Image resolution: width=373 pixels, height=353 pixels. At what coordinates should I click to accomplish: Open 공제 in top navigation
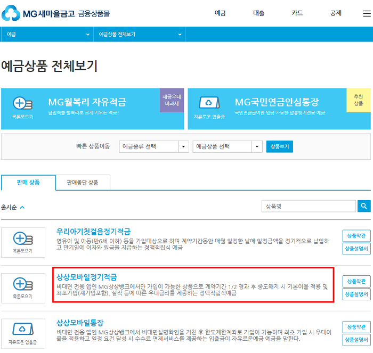point(336,13)
